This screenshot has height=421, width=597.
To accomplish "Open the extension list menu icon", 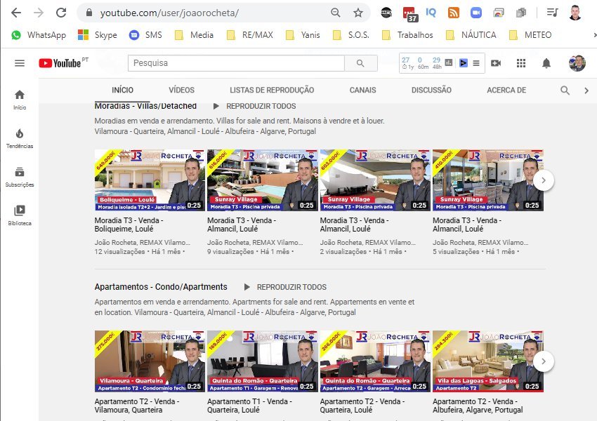I will point(476,63).
